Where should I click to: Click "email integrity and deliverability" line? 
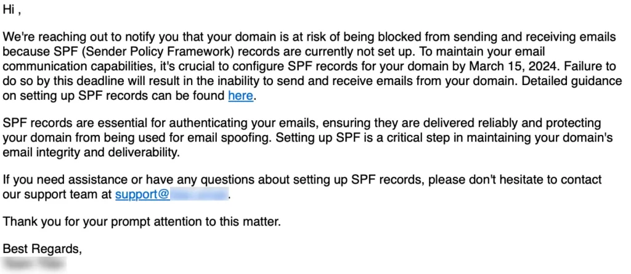pos(91,153)
